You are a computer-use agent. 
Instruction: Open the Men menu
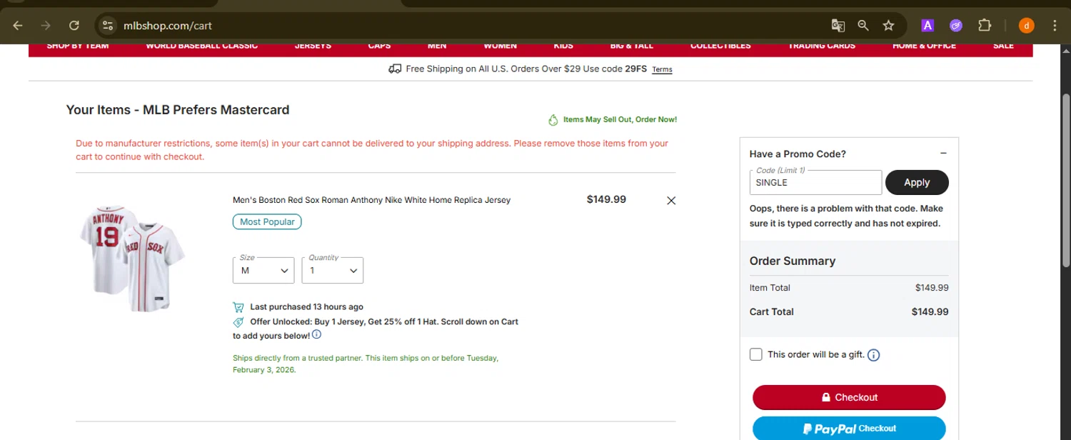437,46
